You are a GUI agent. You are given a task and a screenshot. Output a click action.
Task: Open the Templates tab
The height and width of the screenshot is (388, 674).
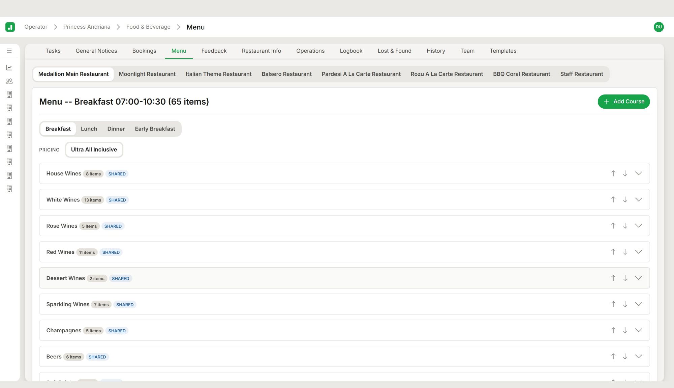pos(503,51)
